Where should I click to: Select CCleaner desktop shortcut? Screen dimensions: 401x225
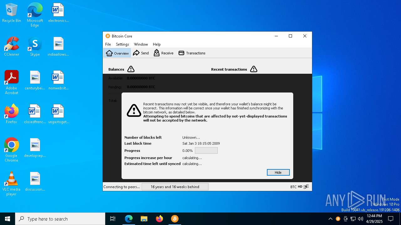12,47
